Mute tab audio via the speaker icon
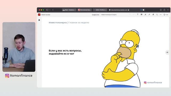This screenshot has width=171, height=96. coord(141,10)
